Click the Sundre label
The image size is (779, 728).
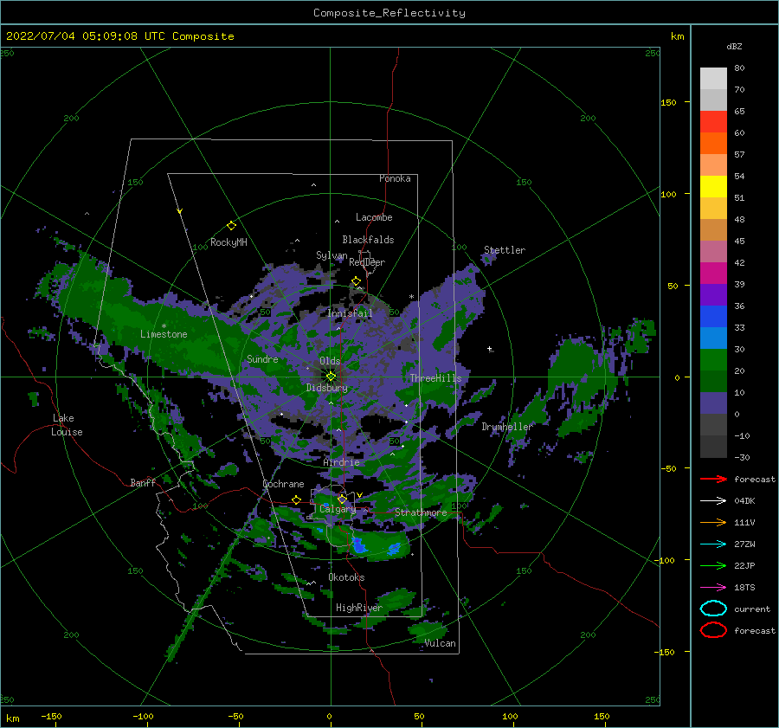point(262,358)
